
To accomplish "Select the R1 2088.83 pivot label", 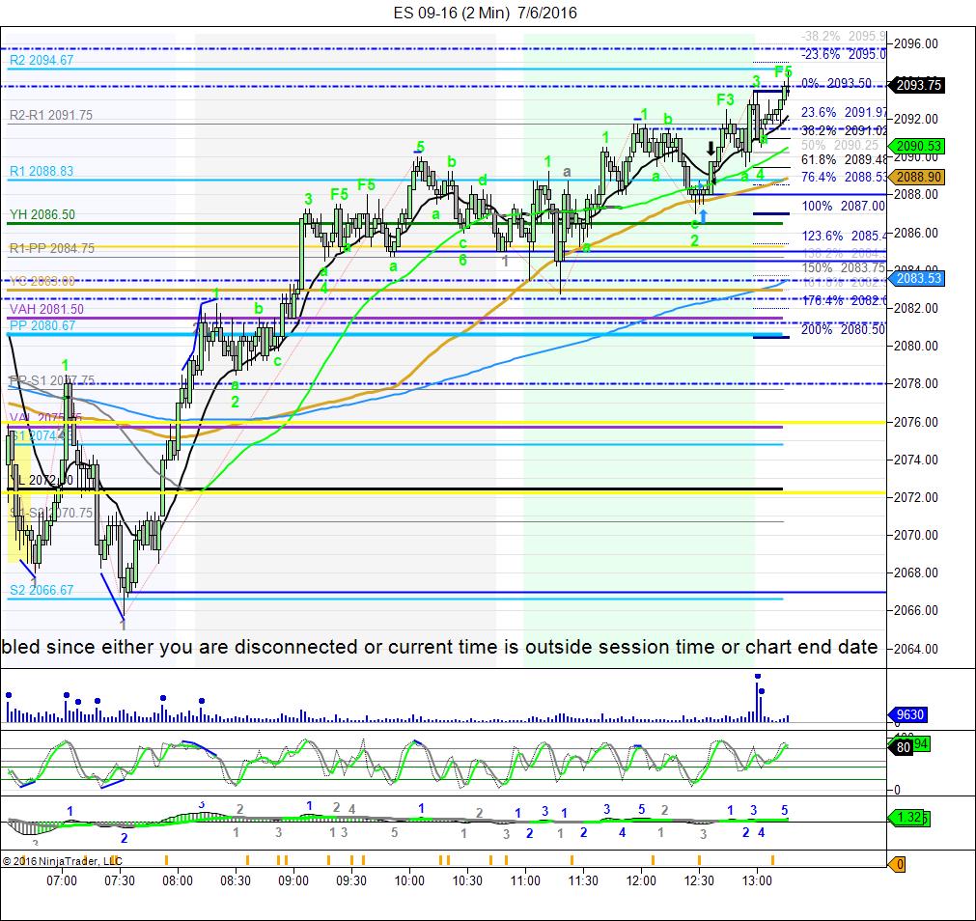I will [x=42, y=171].
